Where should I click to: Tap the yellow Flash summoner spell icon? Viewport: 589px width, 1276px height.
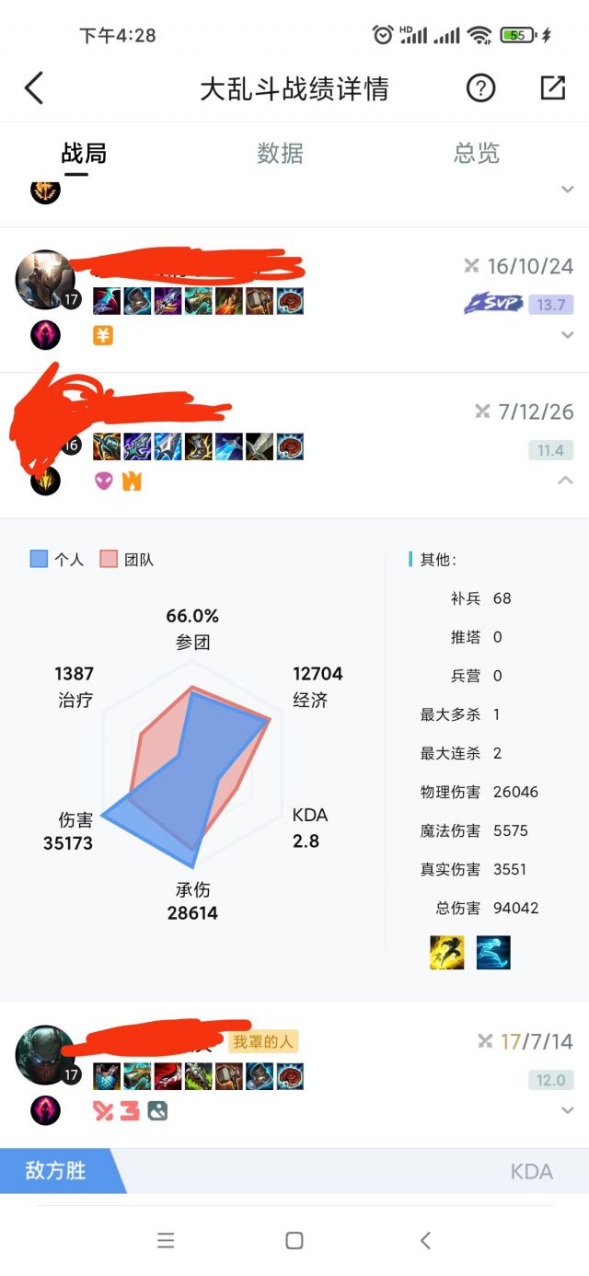(x=447, y=952)
